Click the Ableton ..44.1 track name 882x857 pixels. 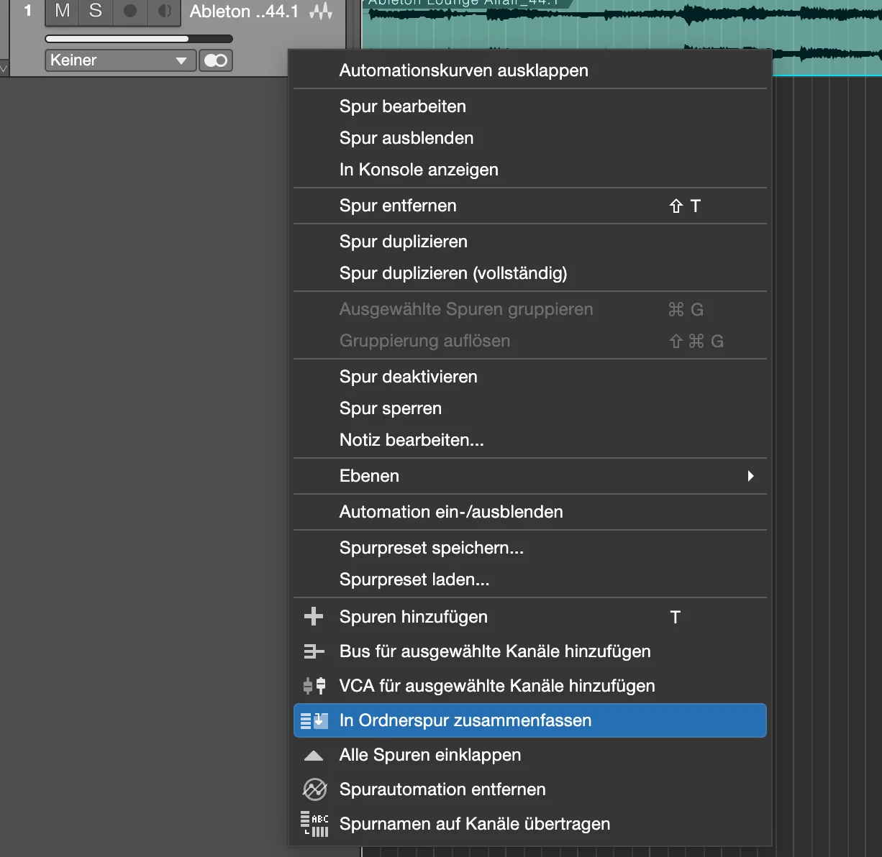pos(244,12)
